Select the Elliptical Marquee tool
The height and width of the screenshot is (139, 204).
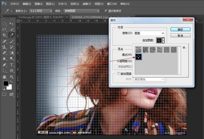click(x=5, y=24)
